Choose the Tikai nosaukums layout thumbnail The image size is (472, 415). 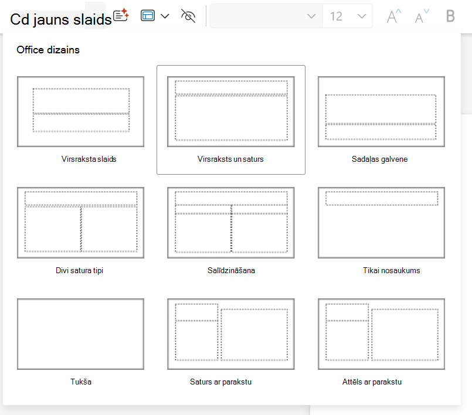coord(381,223)
